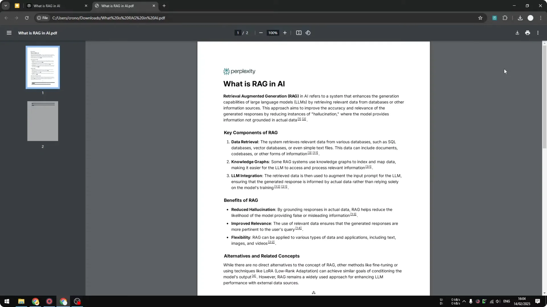Open the Chrome profile avatar
This screenshot has width=547, height=307.
(531, 18)
